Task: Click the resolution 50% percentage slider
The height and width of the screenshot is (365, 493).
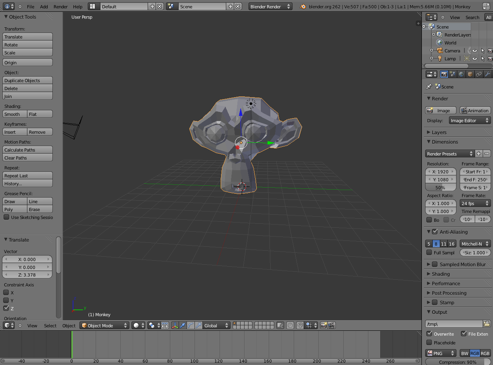Action: click(441, 187)
